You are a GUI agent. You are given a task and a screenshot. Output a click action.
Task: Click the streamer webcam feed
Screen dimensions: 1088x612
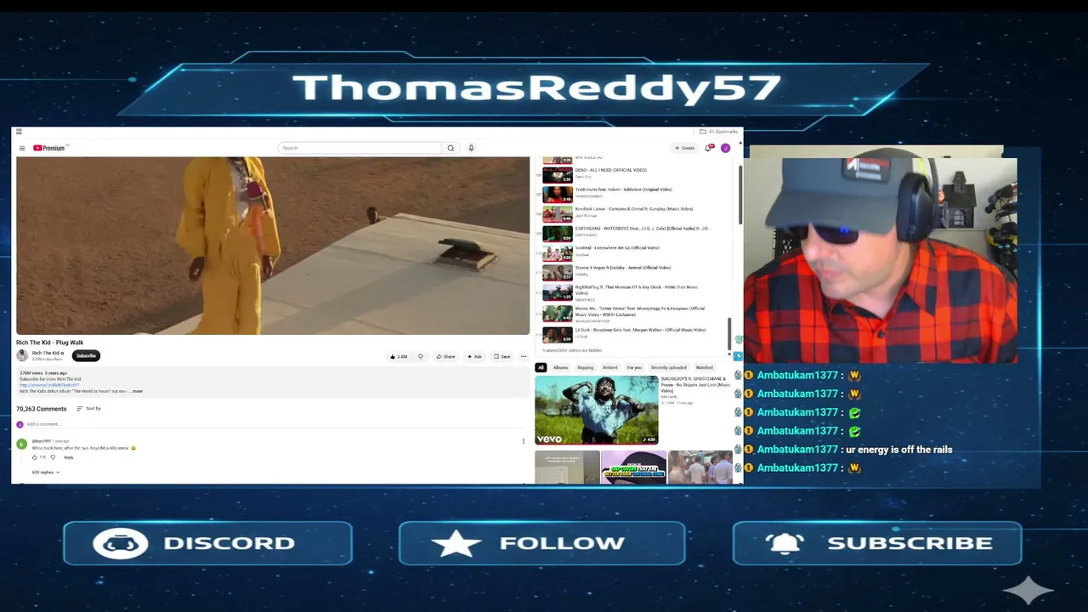pyautogui.click(x=880, y=258)
